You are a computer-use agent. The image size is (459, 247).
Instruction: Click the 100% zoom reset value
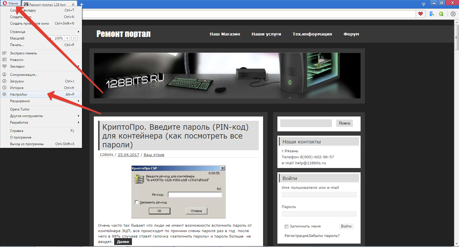59,38
